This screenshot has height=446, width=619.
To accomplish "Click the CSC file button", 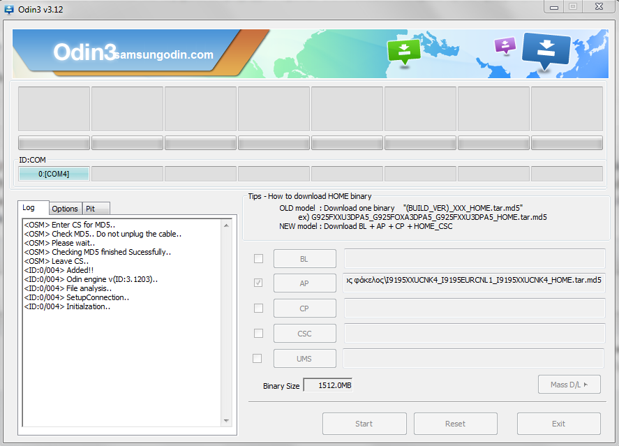I will pos(305,334).
